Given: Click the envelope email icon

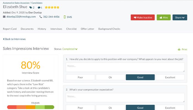Looking at the screenshot, I should coord(4,17).
